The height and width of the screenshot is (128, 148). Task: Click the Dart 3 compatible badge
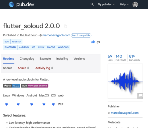pos(81,36)
